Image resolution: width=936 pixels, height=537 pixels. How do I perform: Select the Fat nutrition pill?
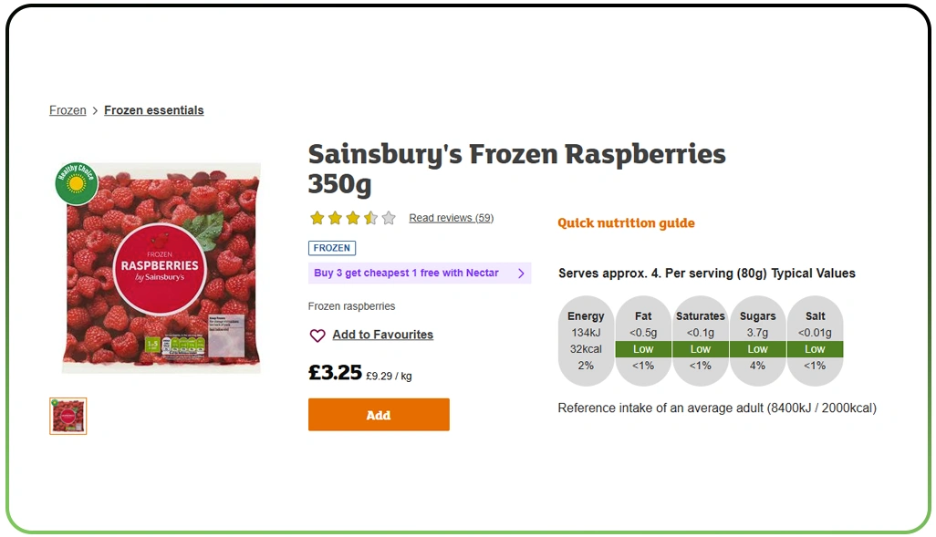643,341
